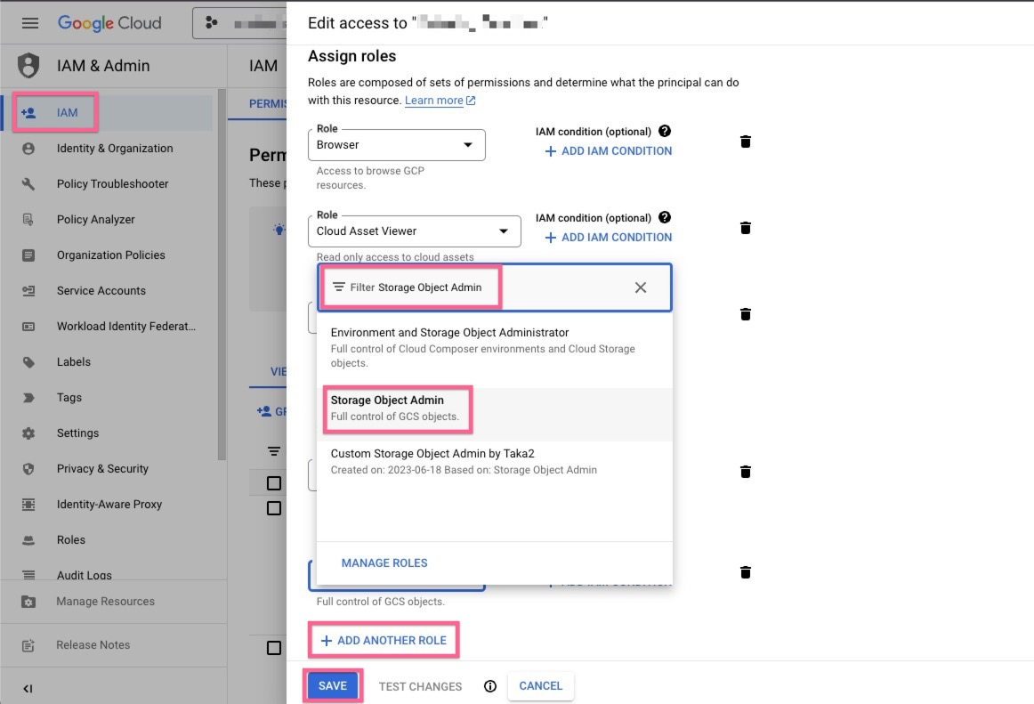
Task: Click the Google Cloud logo
Action: [109, 23]
